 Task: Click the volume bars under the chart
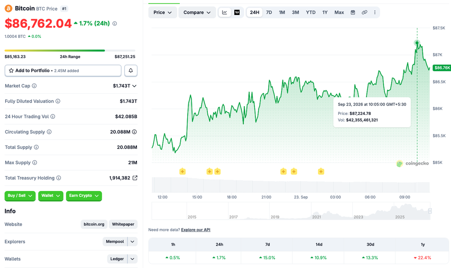291,185
